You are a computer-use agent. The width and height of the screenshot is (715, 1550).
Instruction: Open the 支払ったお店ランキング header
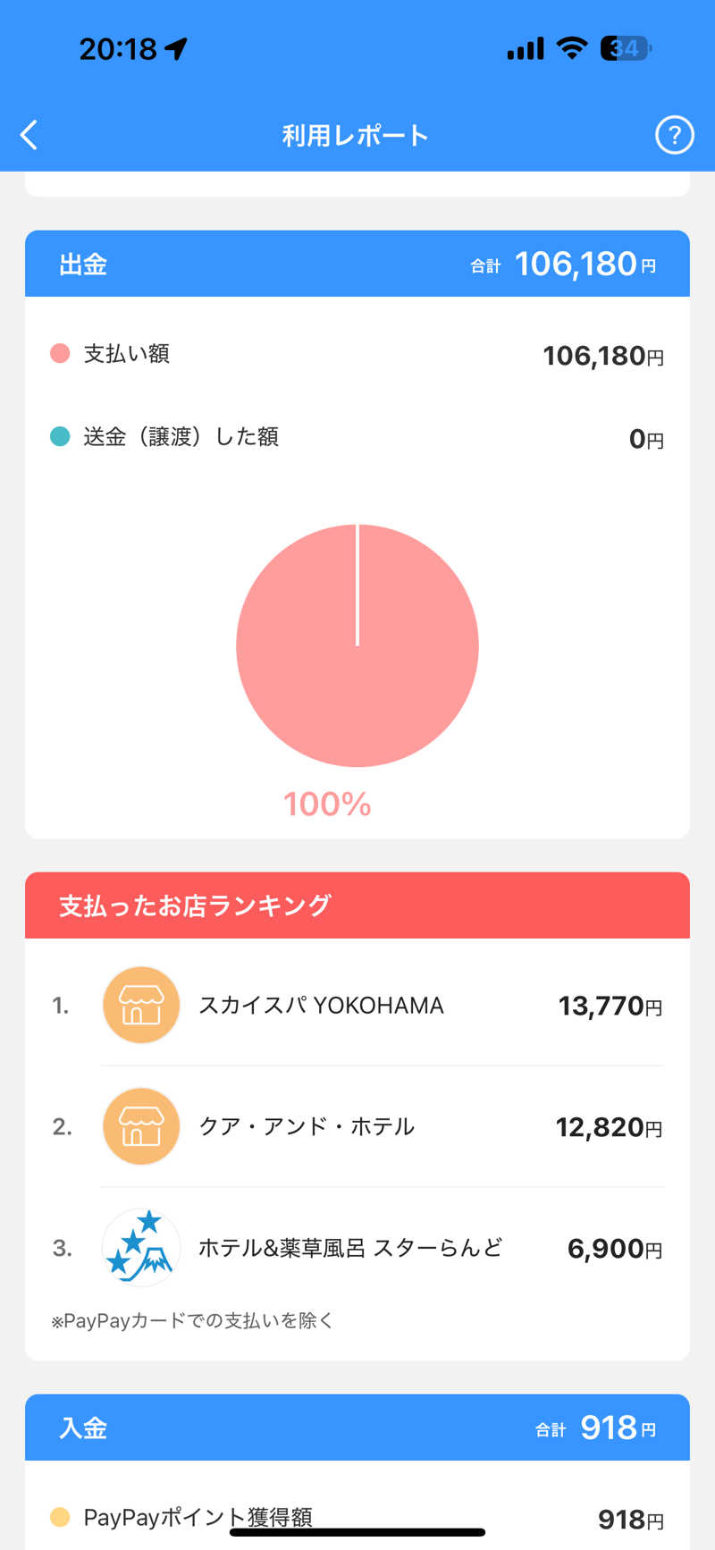357,906
